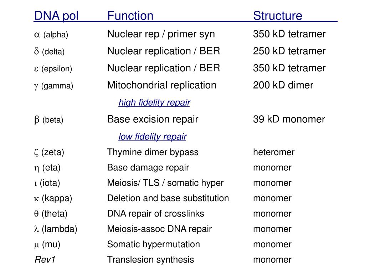Click the delta polymerase label

(49, 51)
